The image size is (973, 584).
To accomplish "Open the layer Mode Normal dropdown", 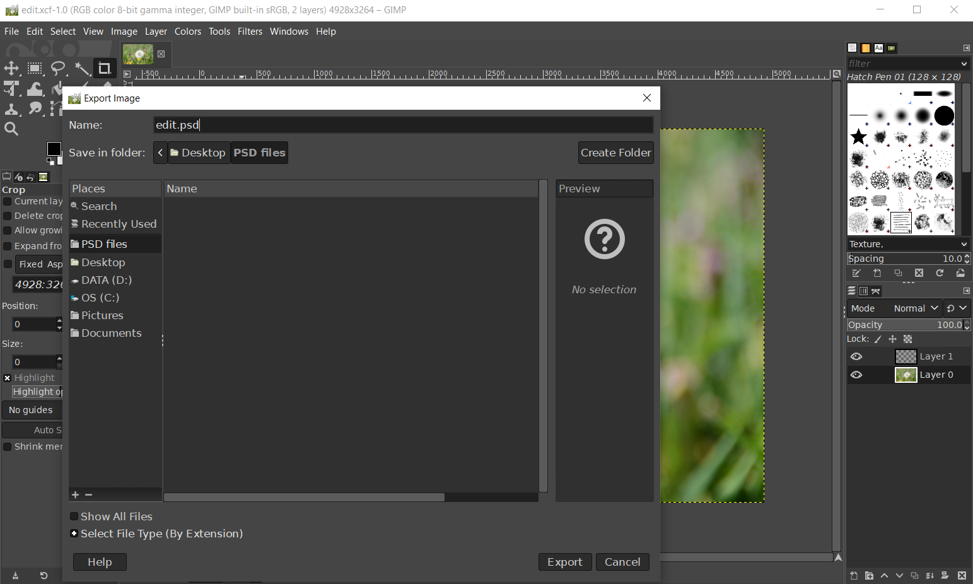I will (915, 308).
